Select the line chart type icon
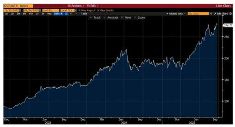 (67, 14)
